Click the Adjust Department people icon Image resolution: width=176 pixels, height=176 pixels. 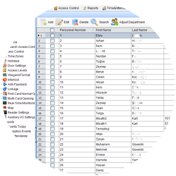(115, 22)
